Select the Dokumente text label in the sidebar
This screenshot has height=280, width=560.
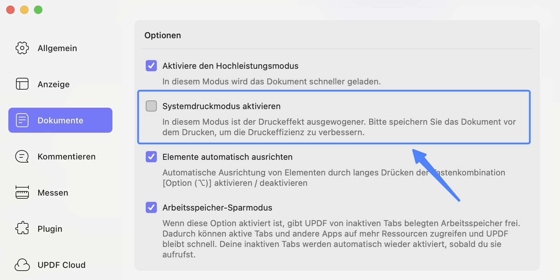point(60,121)
